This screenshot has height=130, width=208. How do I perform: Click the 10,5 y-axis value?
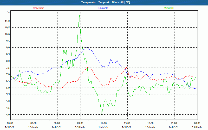[8, 28]
